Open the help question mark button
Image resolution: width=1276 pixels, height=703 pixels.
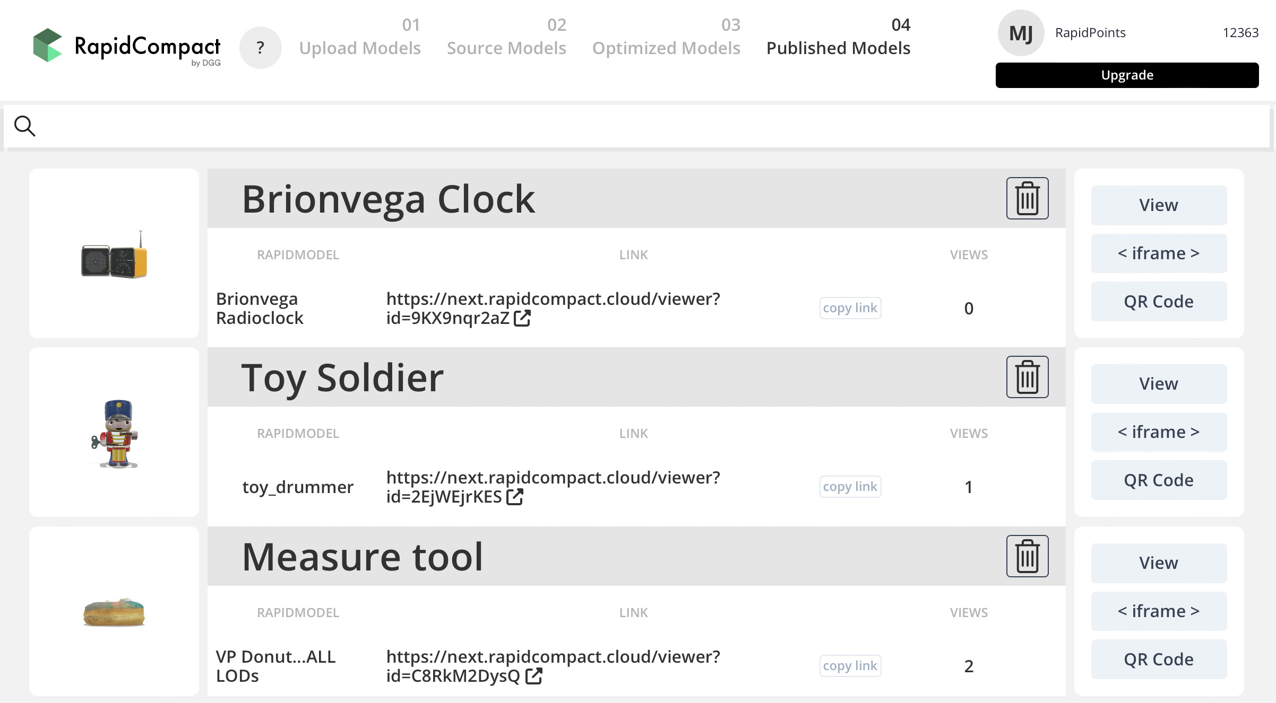coord(260,48)
